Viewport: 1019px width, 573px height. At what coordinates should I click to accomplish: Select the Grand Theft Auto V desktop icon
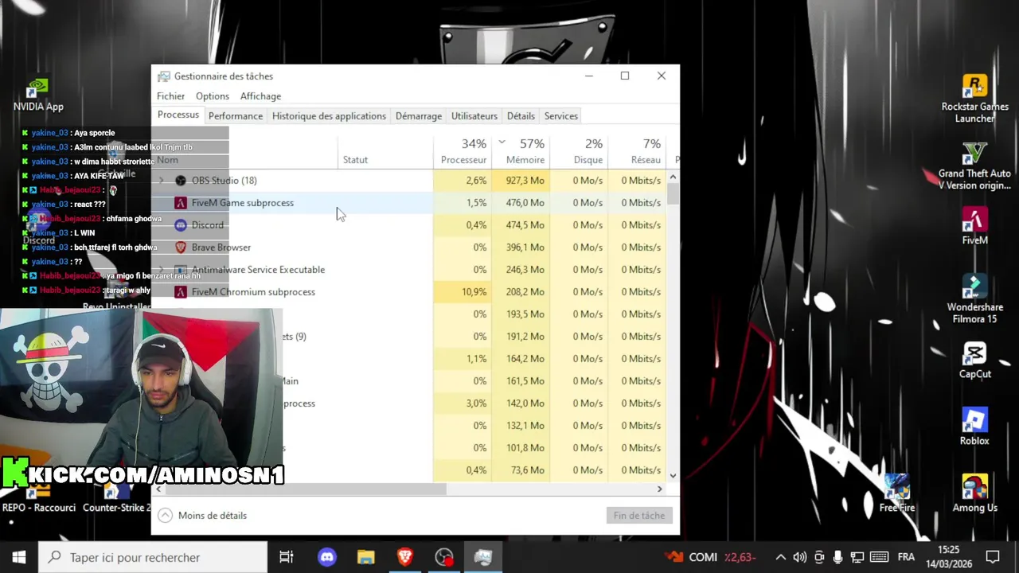974,166
